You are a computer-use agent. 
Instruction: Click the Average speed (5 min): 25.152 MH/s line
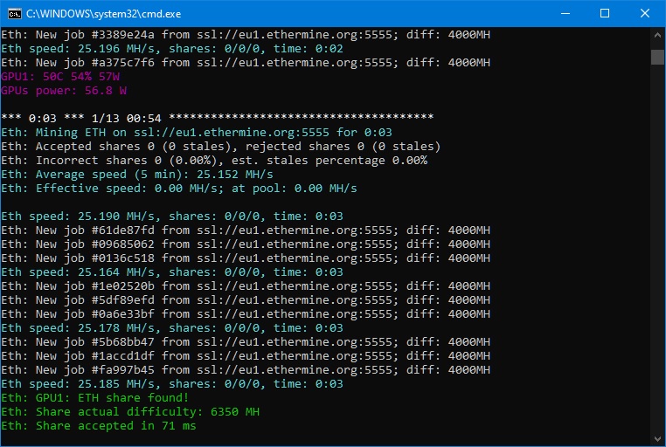click(137, 175)
